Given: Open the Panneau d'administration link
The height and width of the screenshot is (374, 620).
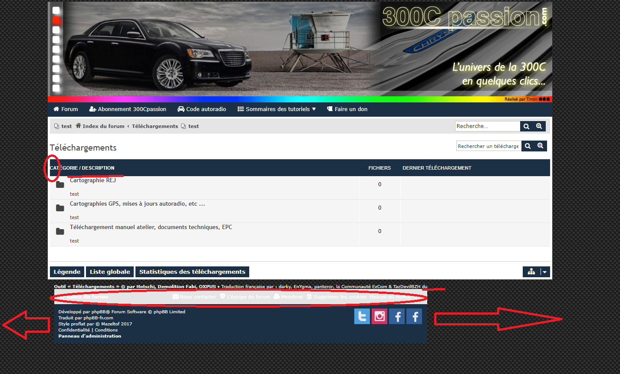Looking at the screenshot, I should [90, 336].
